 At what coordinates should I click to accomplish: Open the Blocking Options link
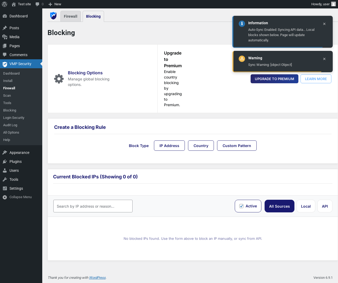pyautogui.click(x=85, y=73)
